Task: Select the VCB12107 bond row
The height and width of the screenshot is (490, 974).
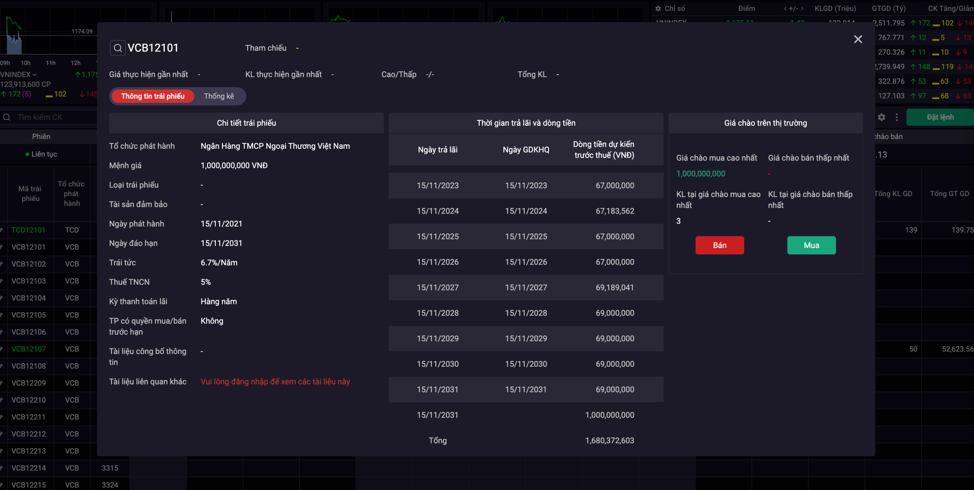Action: [28, 349]
